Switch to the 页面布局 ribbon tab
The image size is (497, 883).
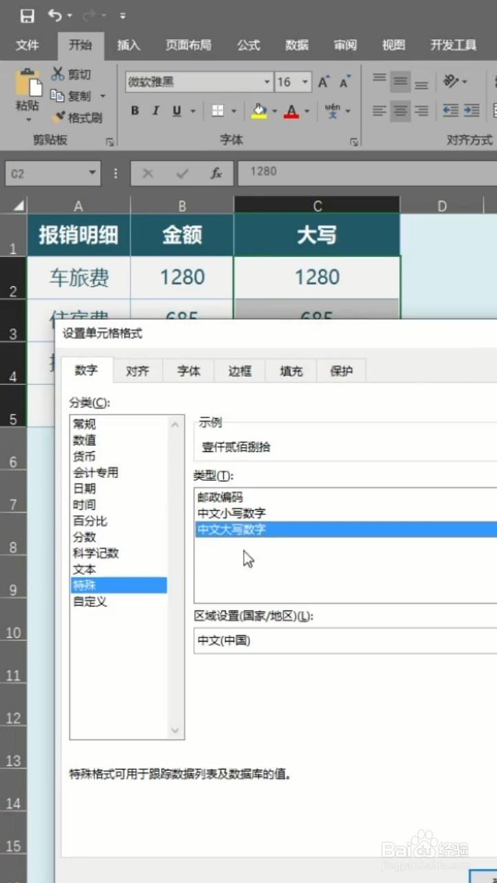(188, 45)
